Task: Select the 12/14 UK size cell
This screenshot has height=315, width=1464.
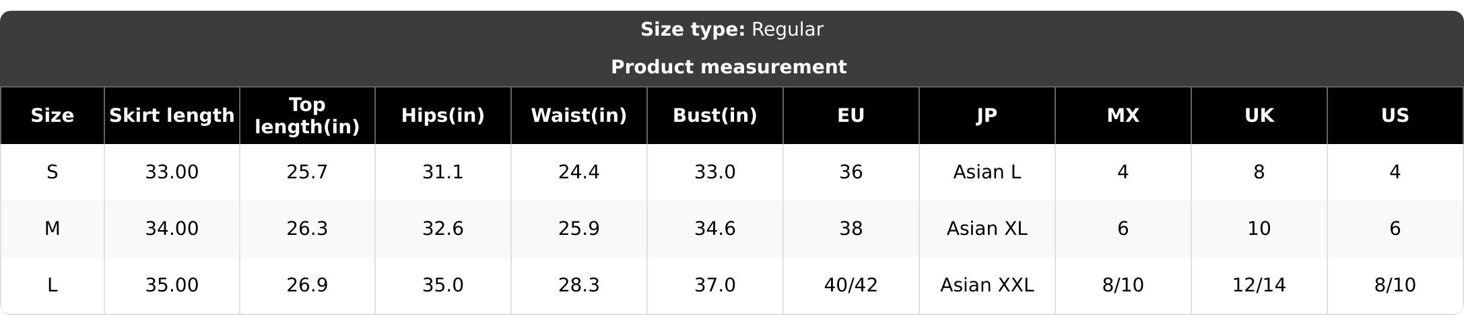Action: tap(1259, 285)
